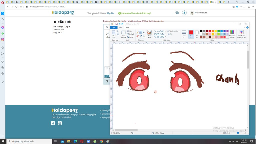Viewport: 256px width, 144px height.
Task: Click the Hoidap247 header logo
Action: click(x=63, y=13)
